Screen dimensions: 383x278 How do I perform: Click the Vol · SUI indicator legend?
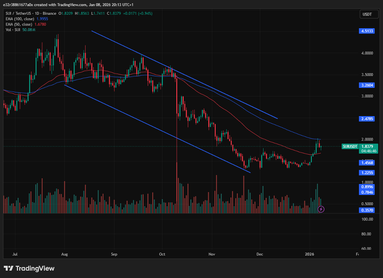pyautogui.click(x=13, y=29)
